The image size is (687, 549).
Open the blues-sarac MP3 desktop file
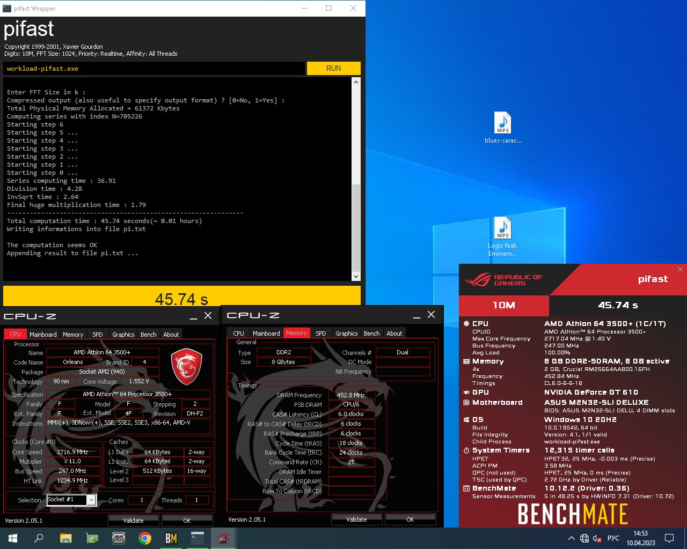[503, 128]
